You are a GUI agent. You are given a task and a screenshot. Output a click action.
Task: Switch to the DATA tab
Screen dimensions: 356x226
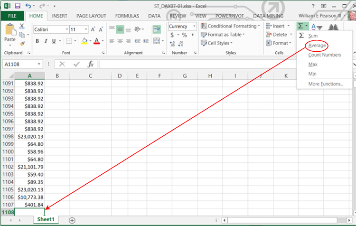click(x=154, y=16)
